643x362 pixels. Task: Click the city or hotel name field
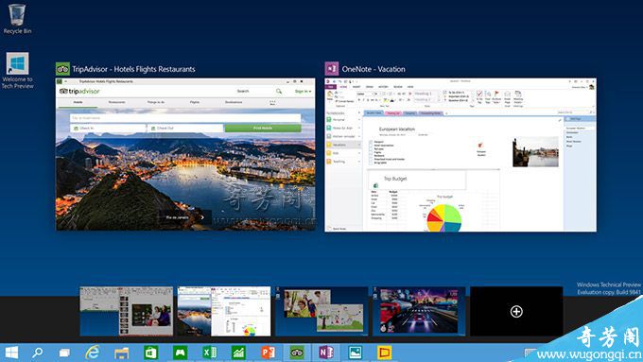[185, 118]
